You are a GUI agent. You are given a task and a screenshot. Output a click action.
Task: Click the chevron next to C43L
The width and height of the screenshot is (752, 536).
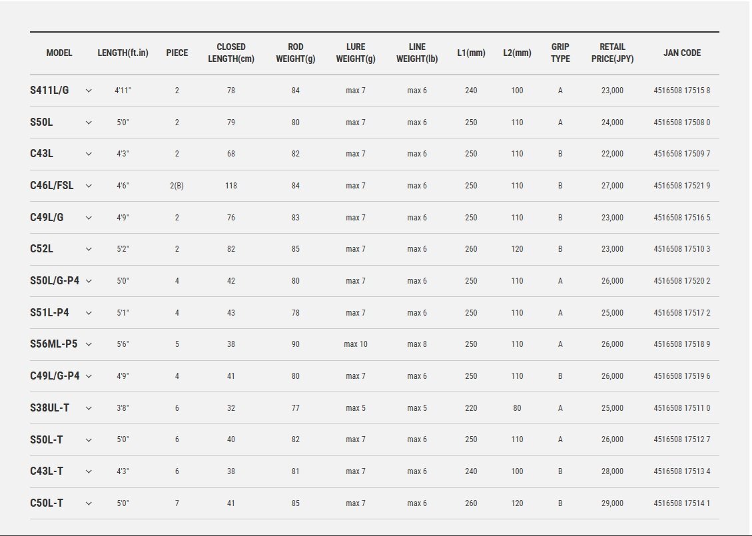click(x=89, y=154)
